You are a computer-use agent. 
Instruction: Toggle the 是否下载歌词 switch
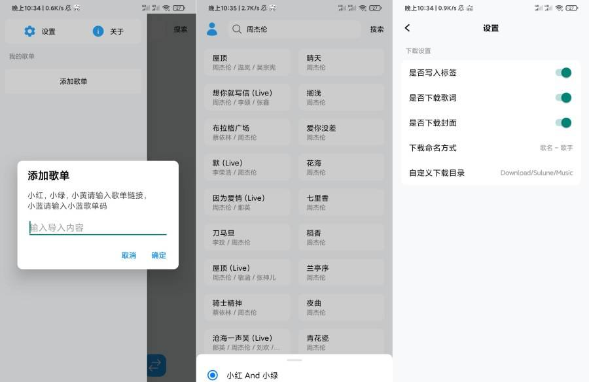(563, 97)
